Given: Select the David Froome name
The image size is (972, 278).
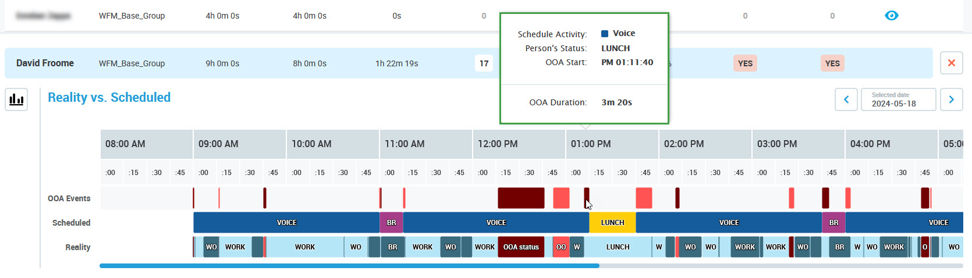Looking at the screenshot, I should pyautogui.click(x=45, y=63).
